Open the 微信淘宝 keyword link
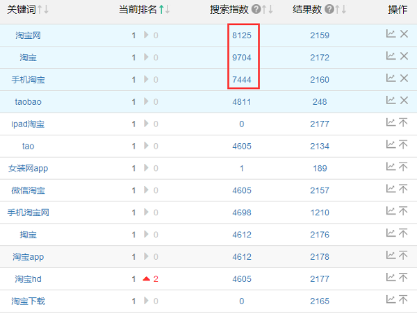The image size is (417, 316). (28, 190)
